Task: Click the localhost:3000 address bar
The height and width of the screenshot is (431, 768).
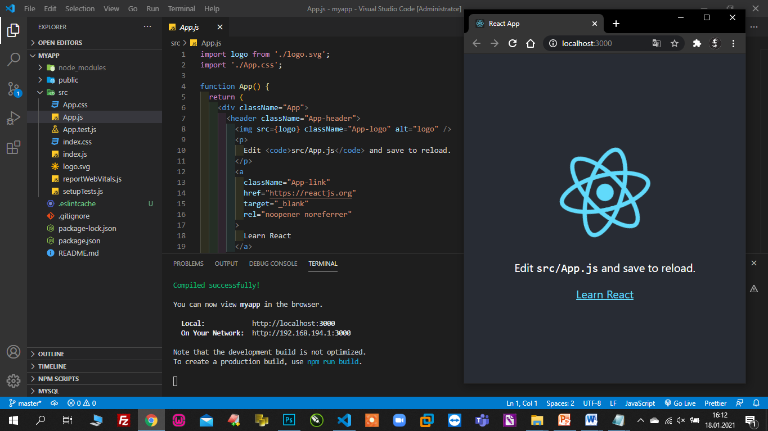Action: point(596,43)
